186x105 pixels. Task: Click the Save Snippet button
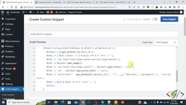(169, 19)
